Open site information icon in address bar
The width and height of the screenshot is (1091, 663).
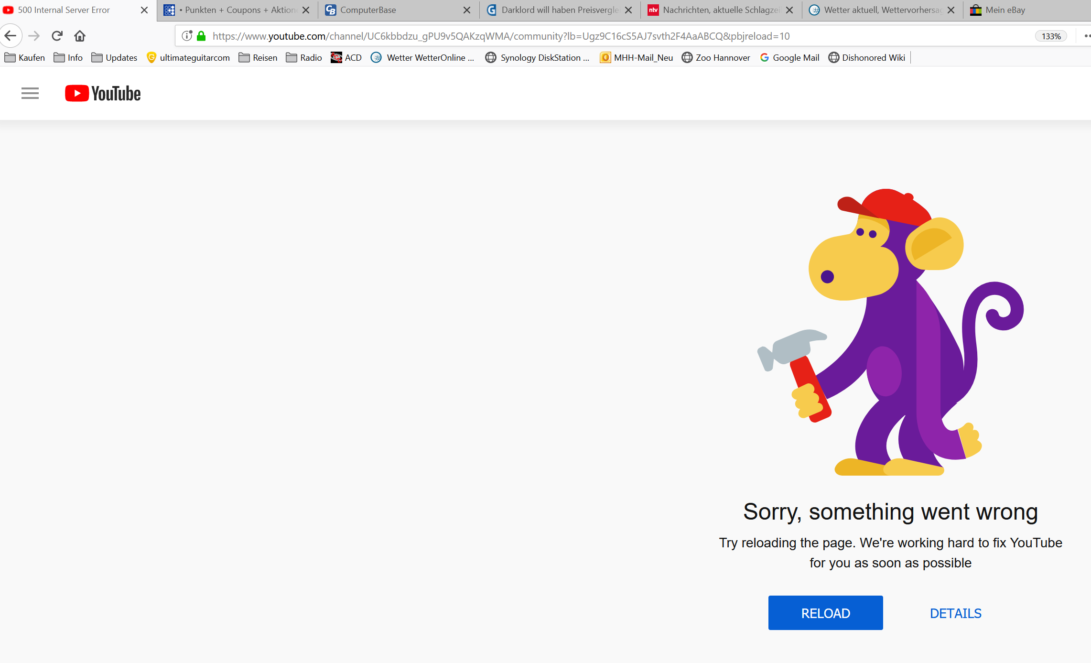[x=187, y=36]
